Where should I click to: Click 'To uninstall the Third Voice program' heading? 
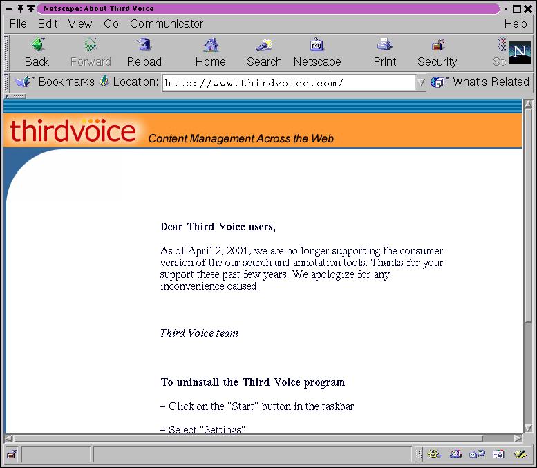(x=253, y=382)
